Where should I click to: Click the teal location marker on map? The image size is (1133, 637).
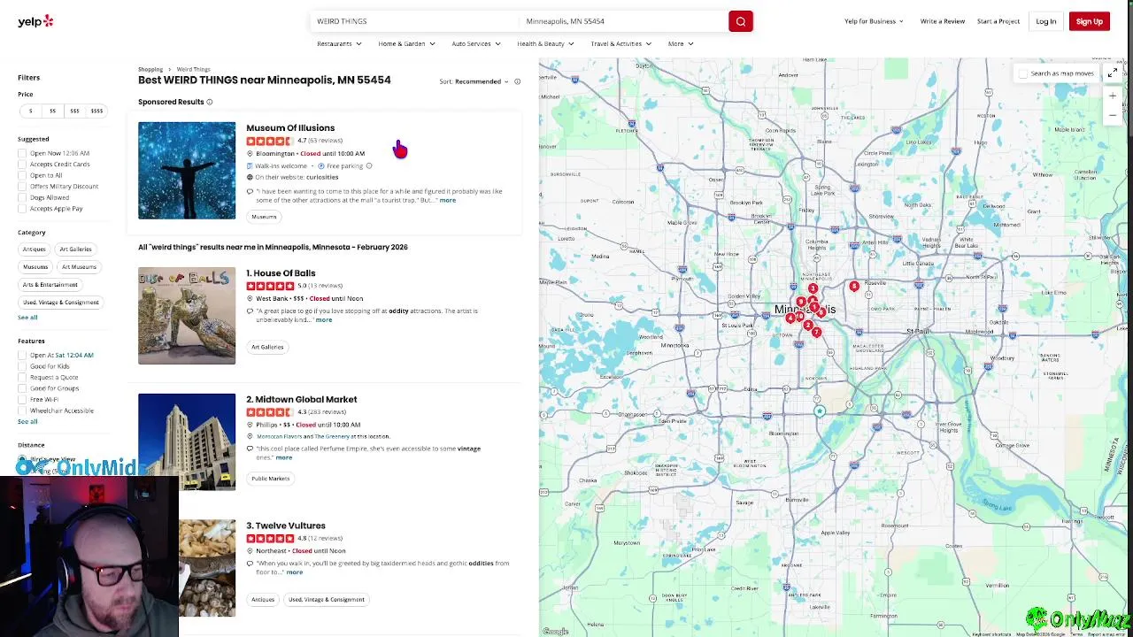tap(820, 411)
